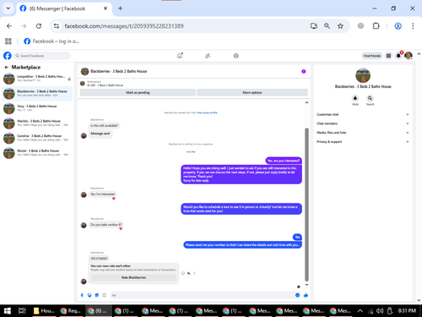
Task: Reply to the rate each other message
Action: (189, 273)
